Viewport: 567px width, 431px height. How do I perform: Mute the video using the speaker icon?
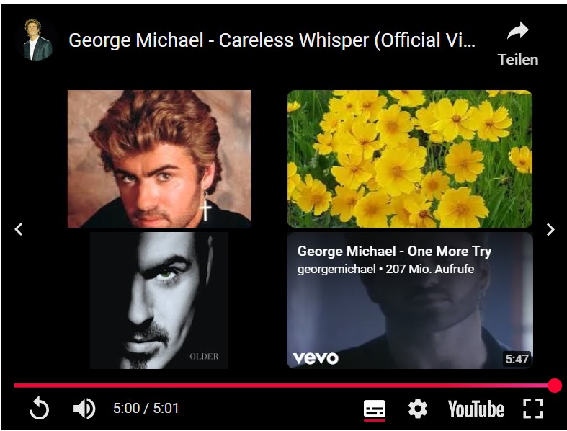pyautogui.click(x=84, y=409)
